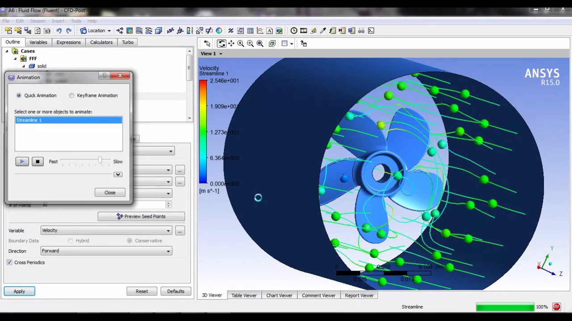The width and height of the screenshot is (572, 321).
Task: Play the quick animation
Action: click(22, 162)
